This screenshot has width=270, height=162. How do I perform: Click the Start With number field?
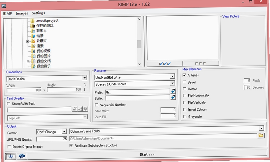point(168,110)
